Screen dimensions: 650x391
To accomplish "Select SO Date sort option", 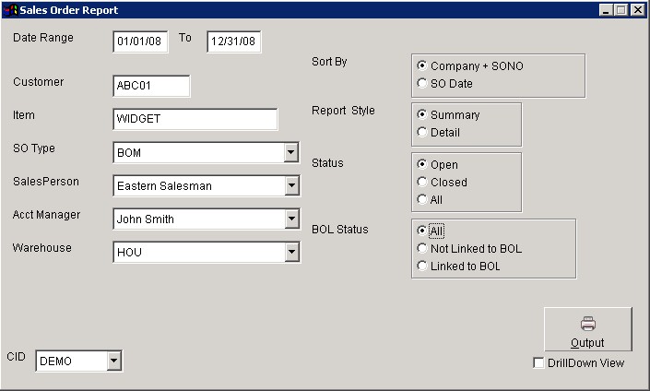I will (422, 83).
